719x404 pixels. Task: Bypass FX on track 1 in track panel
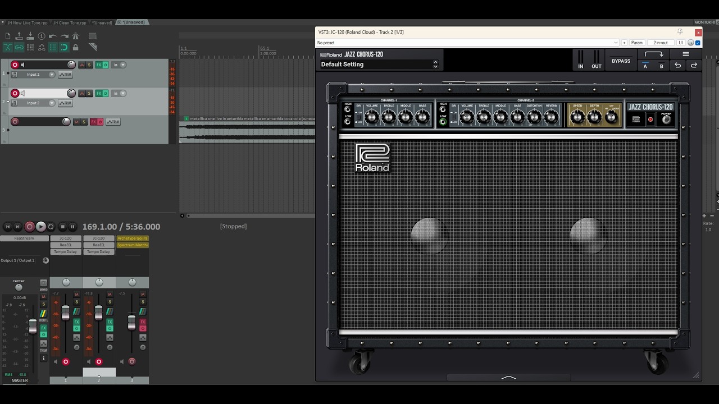pos(105,65)
